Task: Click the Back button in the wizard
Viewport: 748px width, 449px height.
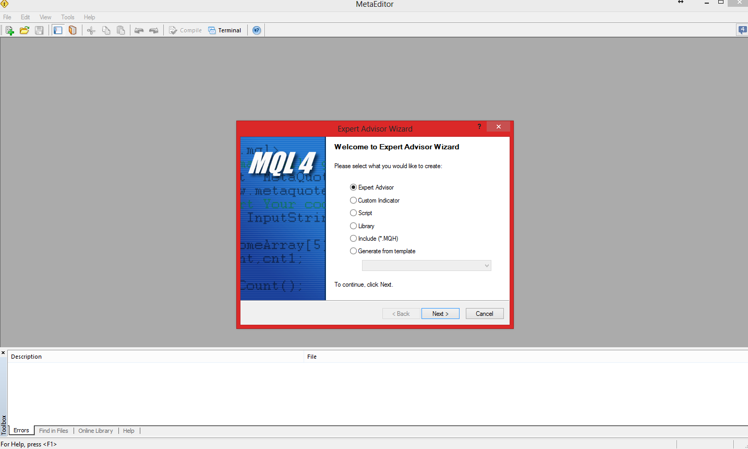Action: click(401, 314)
